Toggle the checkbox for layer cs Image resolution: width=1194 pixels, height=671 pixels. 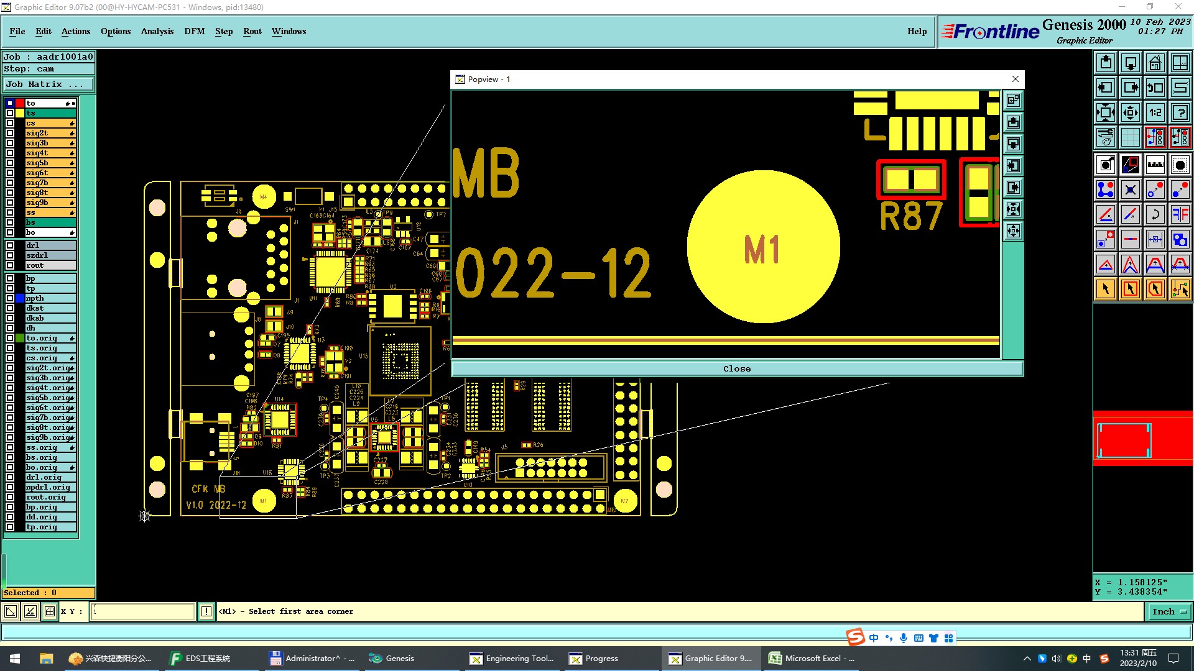tap(10, 123)
